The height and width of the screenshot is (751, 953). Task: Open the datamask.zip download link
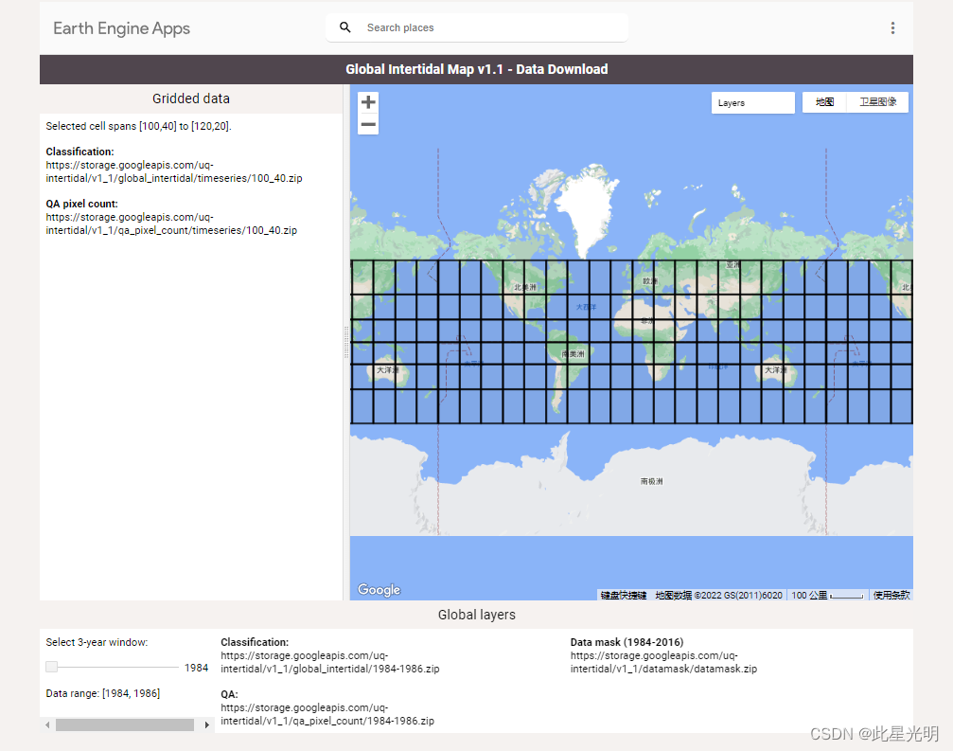(663, 662)
